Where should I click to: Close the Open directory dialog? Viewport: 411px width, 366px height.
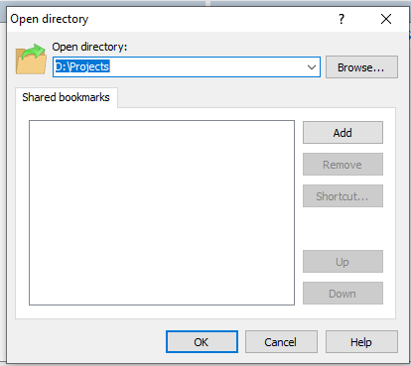386,19
